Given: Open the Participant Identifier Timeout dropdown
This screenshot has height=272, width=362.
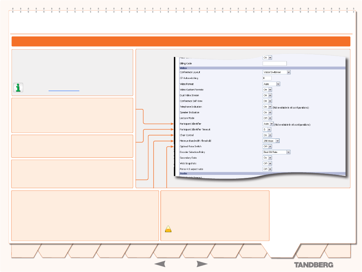Looking at the screenshot, I should click(x=267, y=129).
